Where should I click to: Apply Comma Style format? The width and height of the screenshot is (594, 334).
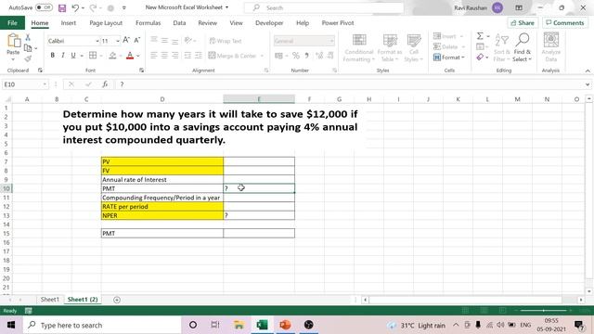[x=306, y=56]
